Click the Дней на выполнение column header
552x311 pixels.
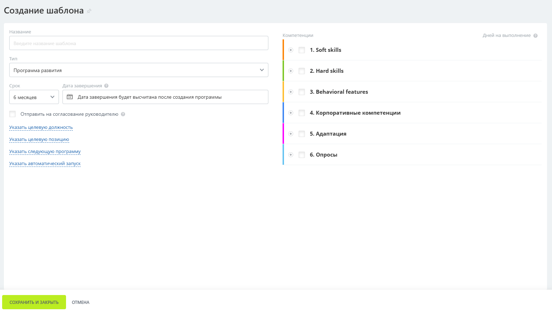point(507,36)
